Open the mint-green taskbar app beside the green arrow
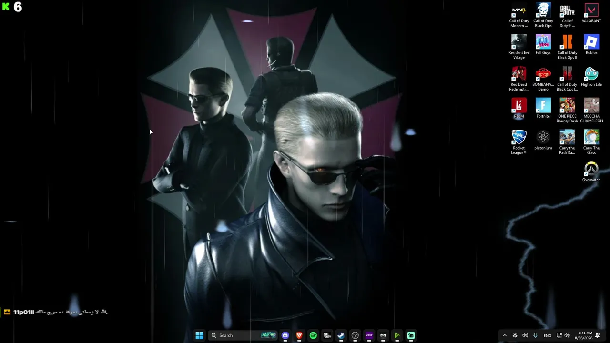This screenshot has height=343, width=610. (411, 335)
